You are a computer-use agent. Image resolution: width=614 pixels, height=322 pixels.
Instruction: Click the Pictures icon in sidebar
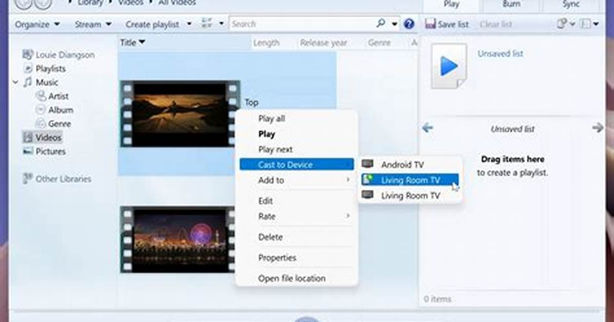click(27, 151)
